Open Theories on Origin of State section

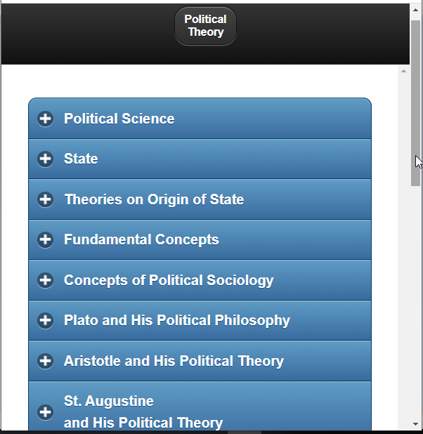[154, 199]
